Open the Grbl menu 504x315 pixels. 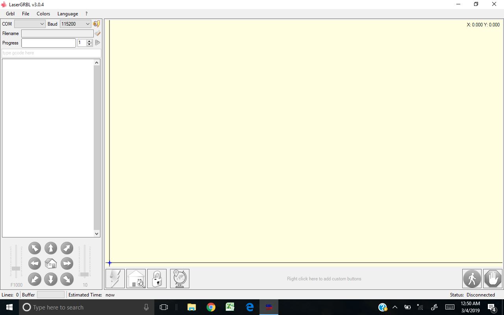coord(10,14)
